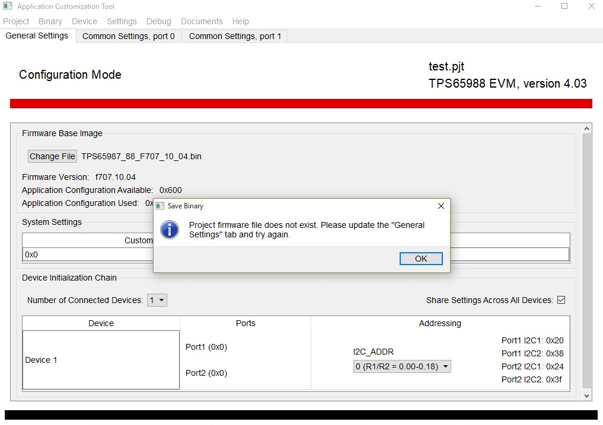Click Port2 I2C1: 0x24 address
Screen dimensions: 603x425
pyautogui.click(x=532, y=366)
